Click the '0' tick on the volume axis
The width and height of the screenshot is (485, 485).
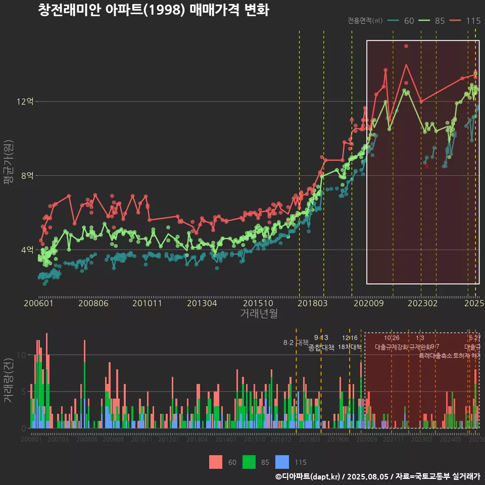[x=24, y=429]
